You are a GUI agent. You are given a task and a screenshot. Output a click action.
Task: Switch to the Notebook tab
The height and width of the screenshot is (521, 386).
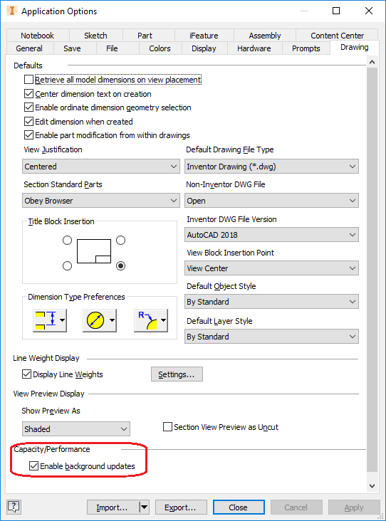coord(37,36)
